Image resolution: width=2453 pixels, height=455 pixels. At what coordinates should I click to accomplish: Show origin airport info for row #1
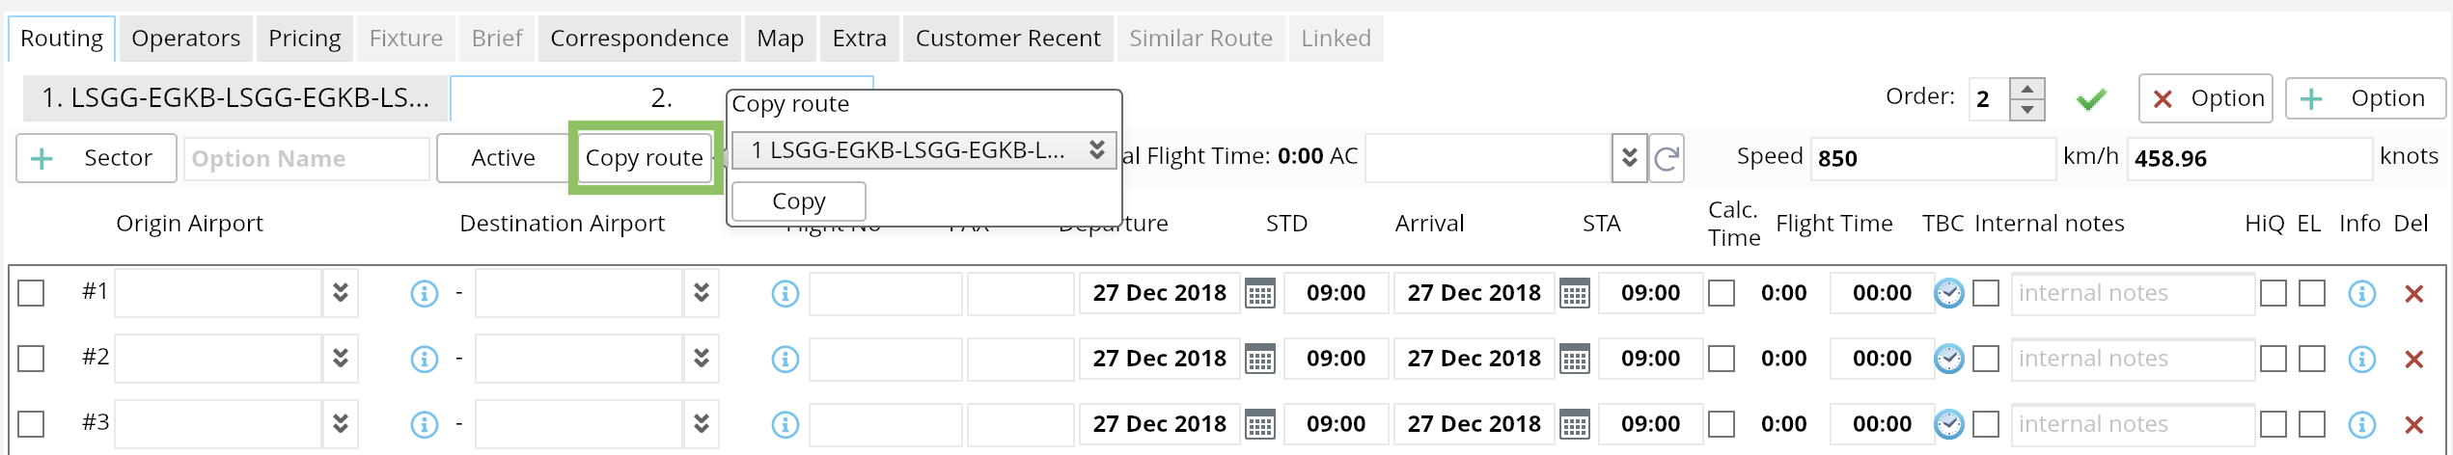(x=424, y=293)
